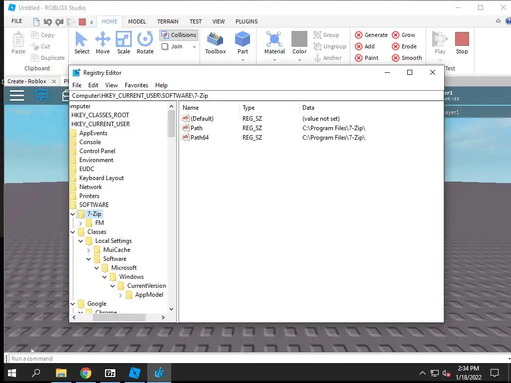Close the Create - Roblox tab
This screenshot has height=383, width=511.
tap(54, 81)
